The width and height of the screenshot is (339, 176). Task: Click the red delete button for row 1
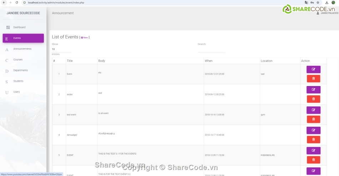coord(313,79)
